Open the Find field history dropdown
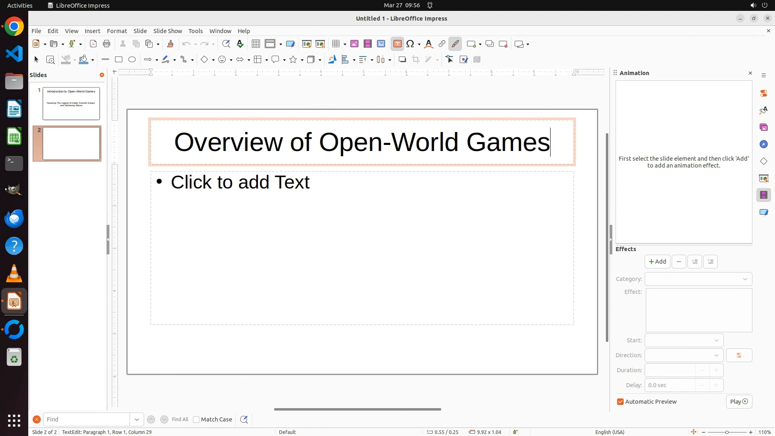 coord(137,419)
